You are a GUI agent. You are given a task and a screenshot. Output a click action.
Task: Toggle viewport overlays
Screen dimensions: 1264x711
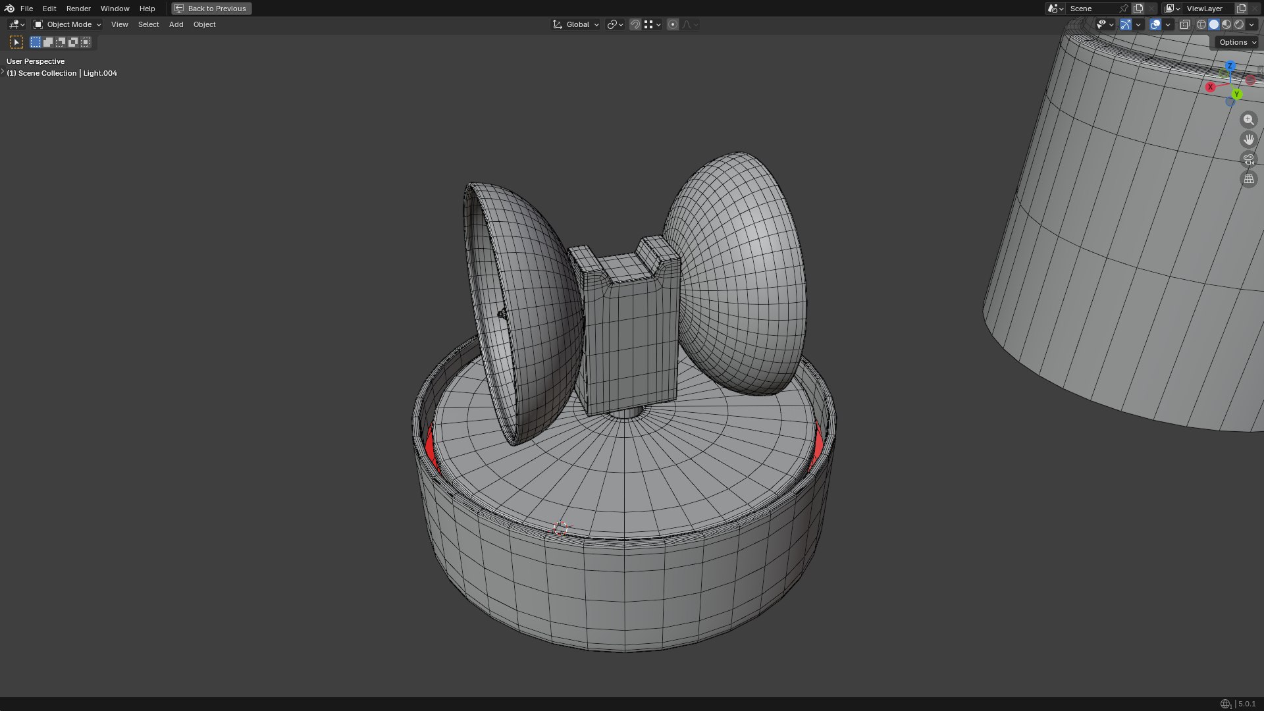point(1155,24)
